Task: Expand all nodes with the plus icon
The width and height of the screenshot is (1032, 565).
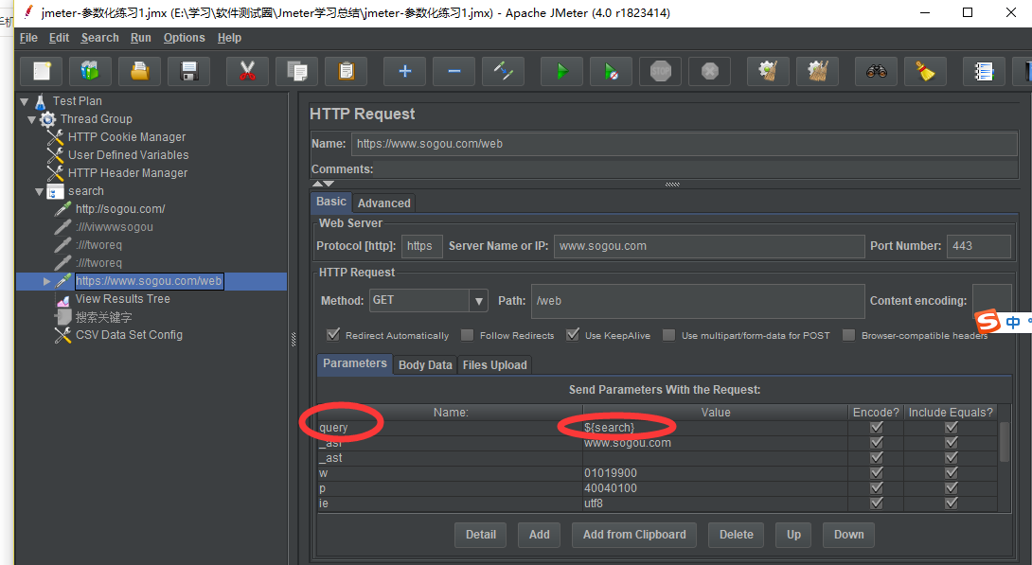Action: pyautogui.click(x=405, y=71)
